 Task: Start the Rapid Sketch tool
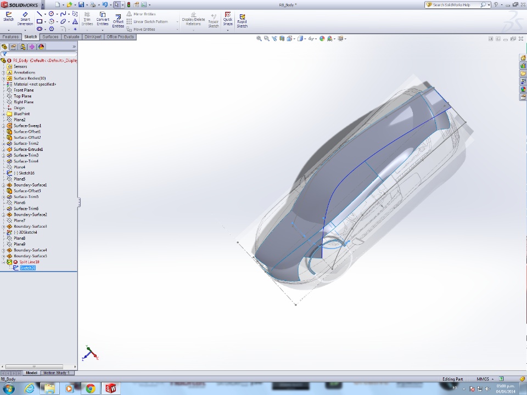242,21
